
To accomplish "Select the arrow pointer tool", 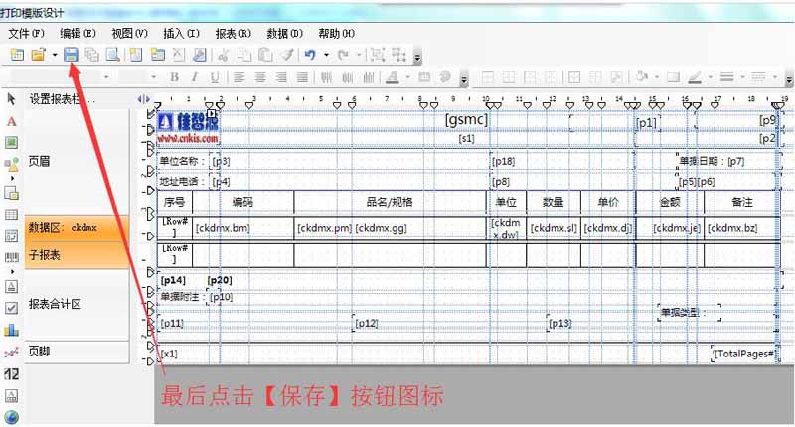I will pos(12,99).
